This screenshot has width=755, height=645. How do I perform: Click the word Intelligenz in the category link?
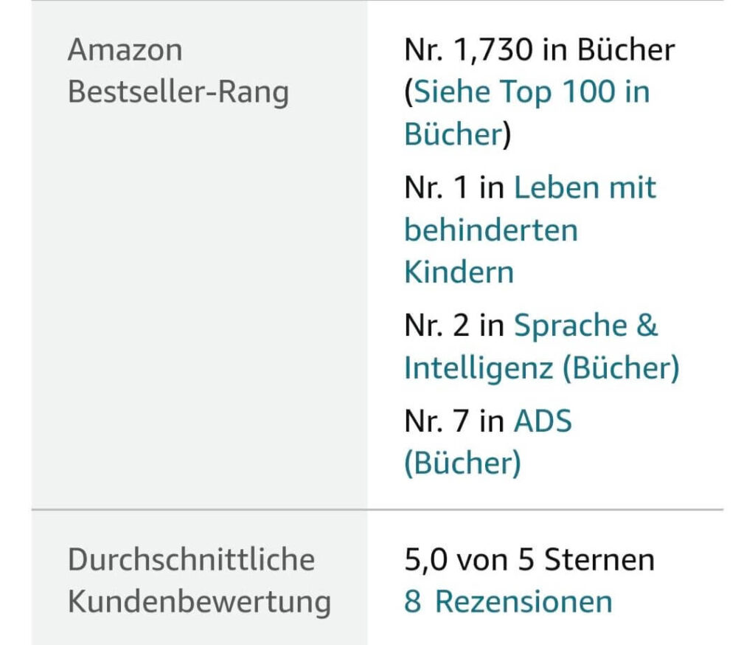(477, 368)
